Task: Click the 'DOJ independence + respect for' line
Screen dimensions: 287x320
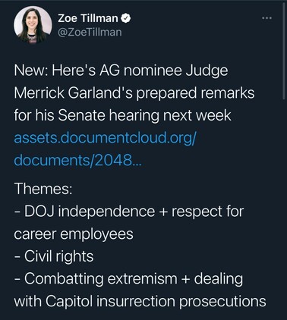Action: (x=129, y=212)
